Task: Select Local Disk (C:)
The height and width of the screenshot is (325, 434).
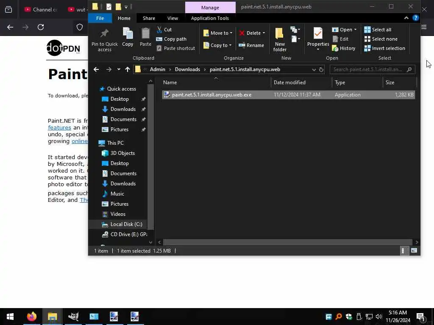Action: (126, 224)
